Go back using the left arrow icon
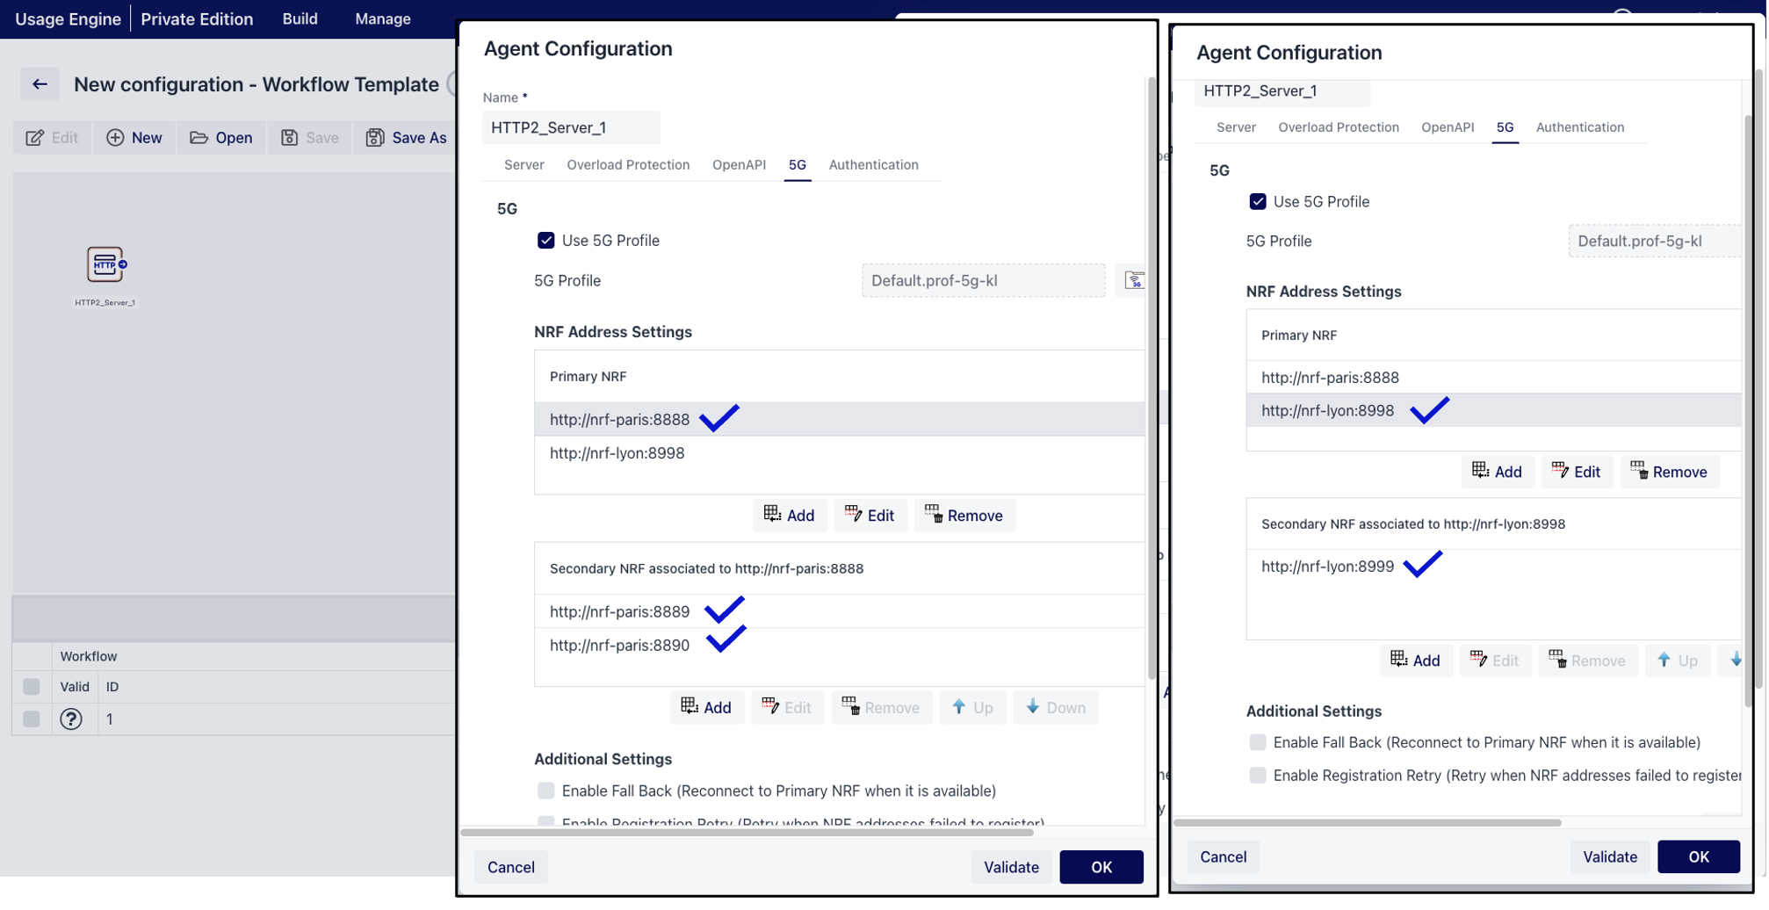 tap(39, 83)
